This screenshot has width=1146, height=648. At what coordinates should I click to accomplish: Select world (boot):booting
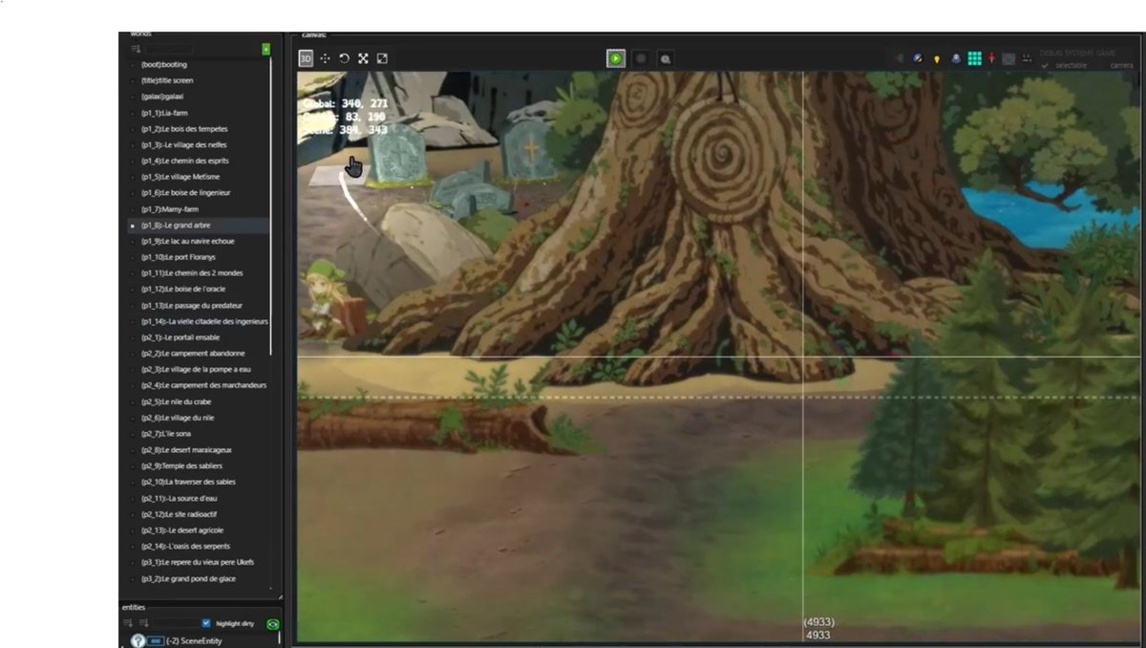point(200,64)
